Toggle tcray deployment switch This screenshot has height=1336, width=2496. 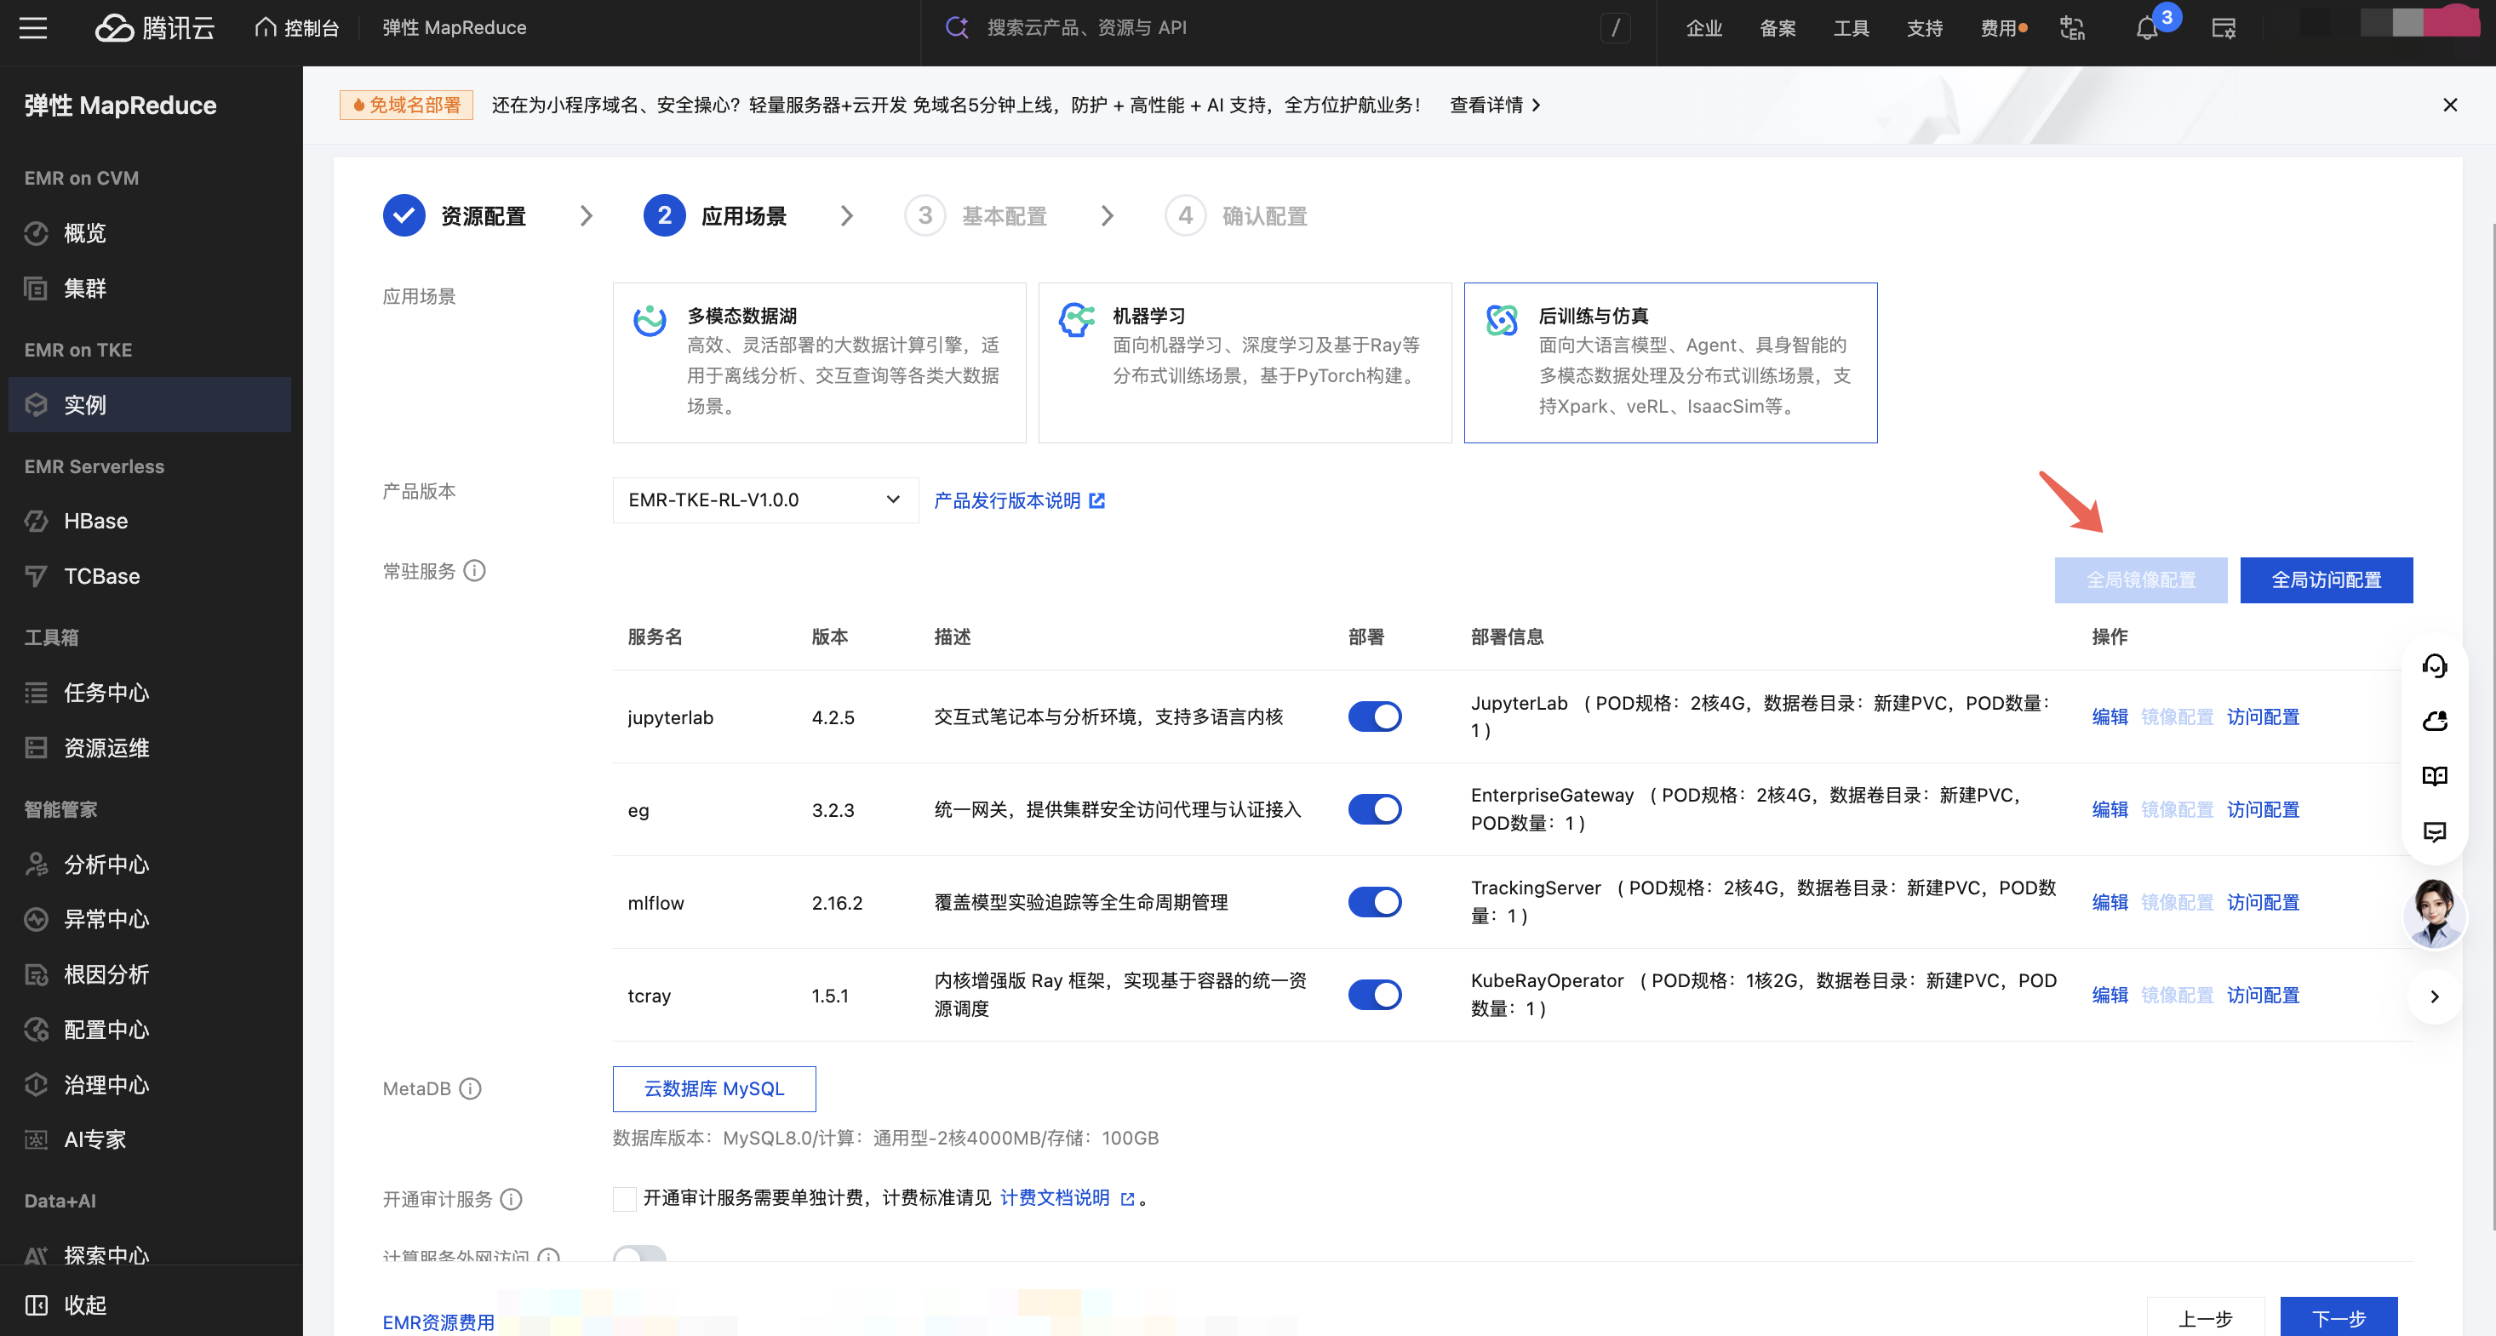pos(1374,994)
